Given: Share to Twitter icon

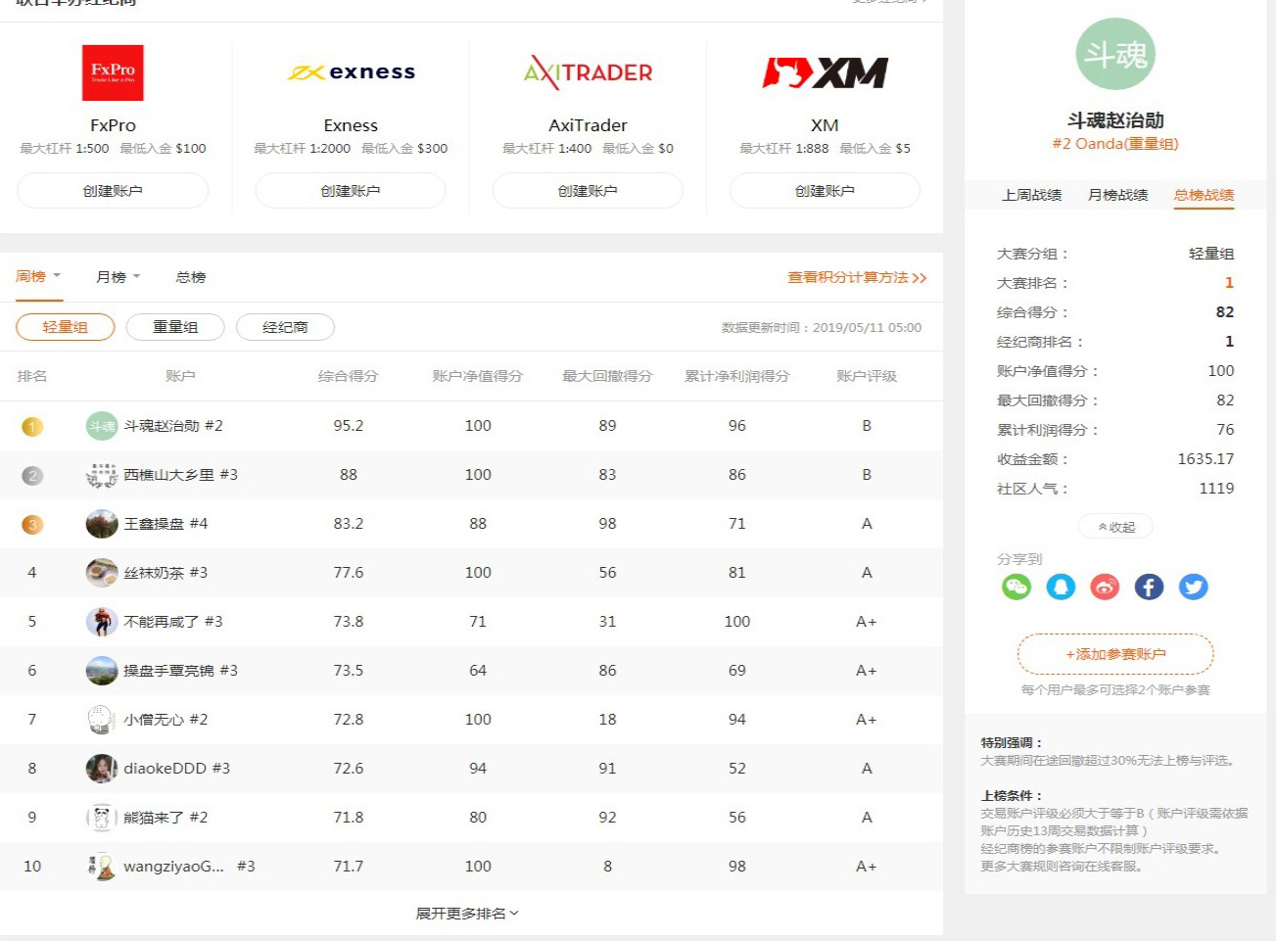Looking at the screenshot, I should (x=1193, y=587).
